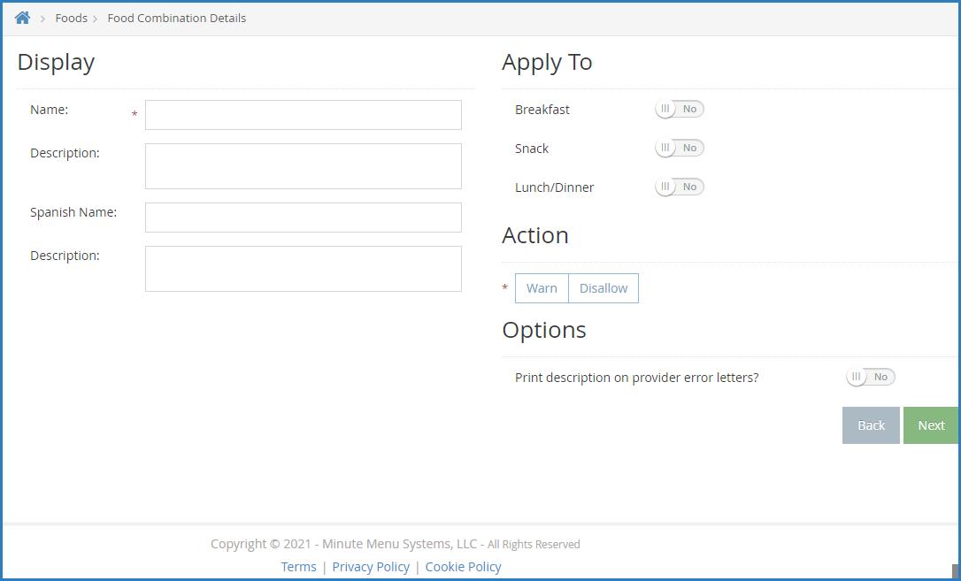This screenshot has height=581, width=961.
Task: Click the Snack label
Action: tap(532, 149)
